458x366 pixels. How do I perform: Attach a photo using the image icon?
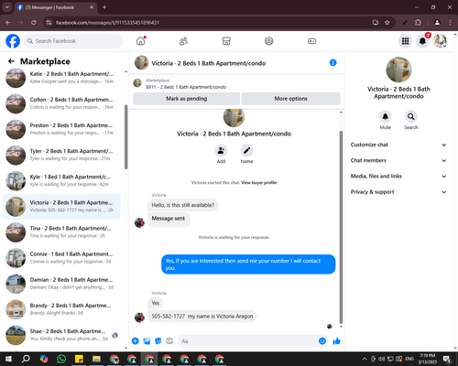[147, 341]
